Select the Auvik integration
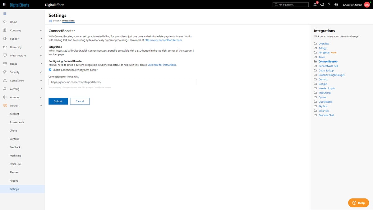 tap(322, 57)
